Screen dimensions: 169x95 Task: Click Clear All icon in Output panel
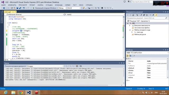(x=77, y=66)
